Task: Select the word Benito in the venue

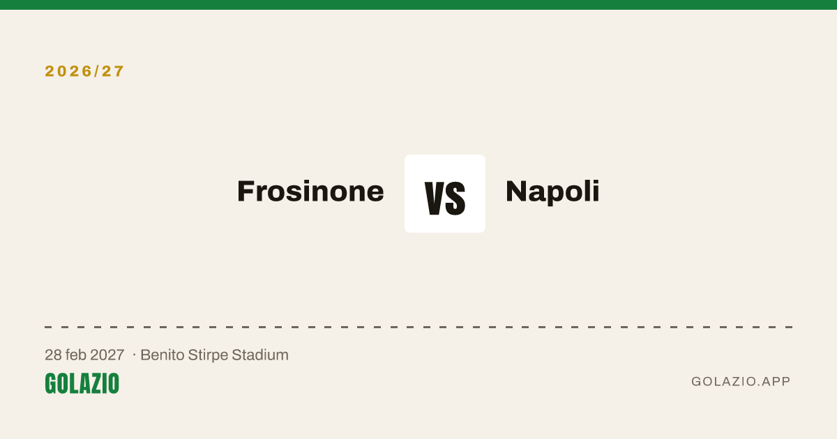Action: coord(161,355)
